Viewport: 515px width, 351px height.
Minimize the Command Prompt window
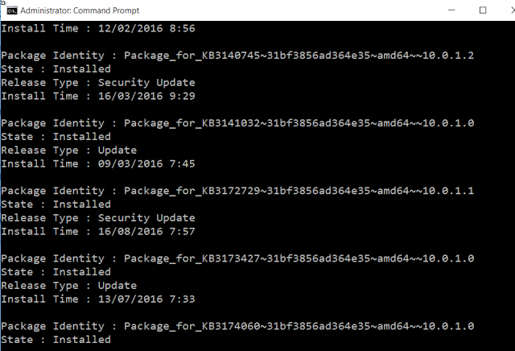[451, 10]
